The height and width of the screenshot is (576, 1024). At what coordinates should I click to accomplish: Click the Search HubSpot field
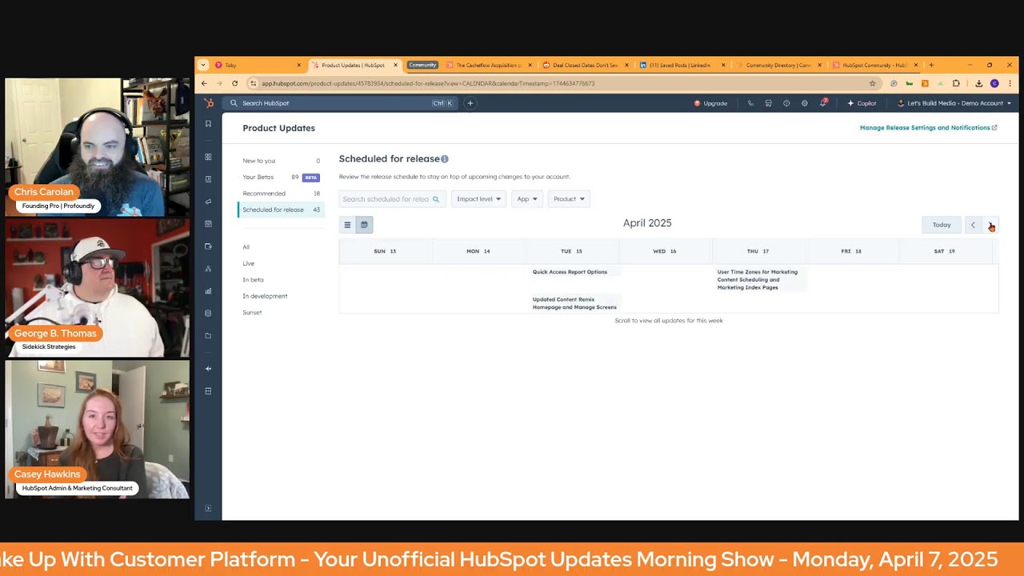point(342,103)
